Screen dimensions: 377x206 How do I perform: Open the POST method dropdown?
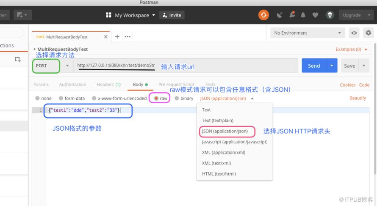coord(67,66)
